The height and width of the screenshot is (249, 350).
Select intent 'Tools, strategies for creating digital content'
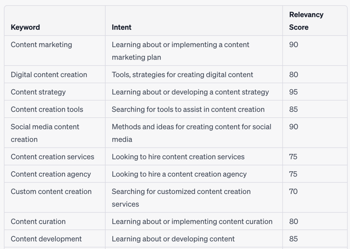point(182,75)
